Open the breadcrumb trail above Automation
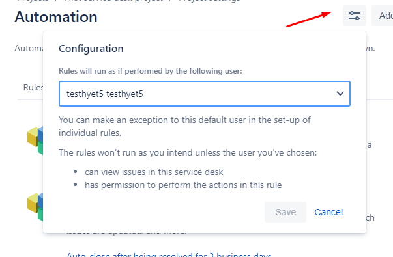 (x=128, y=1)
